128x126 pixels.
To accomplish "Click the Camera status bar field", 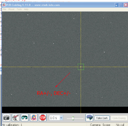I will 95,125.
